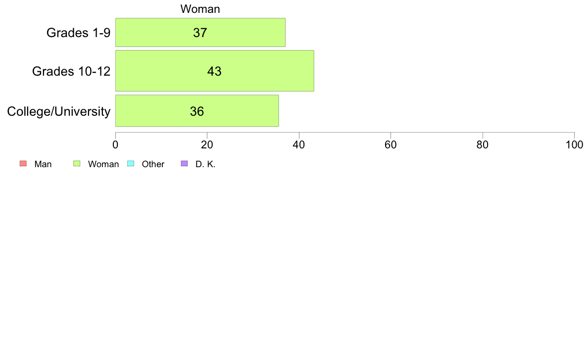
Task: Click the 100 tick label on x-axis
Action: click(x=574, y=145)
